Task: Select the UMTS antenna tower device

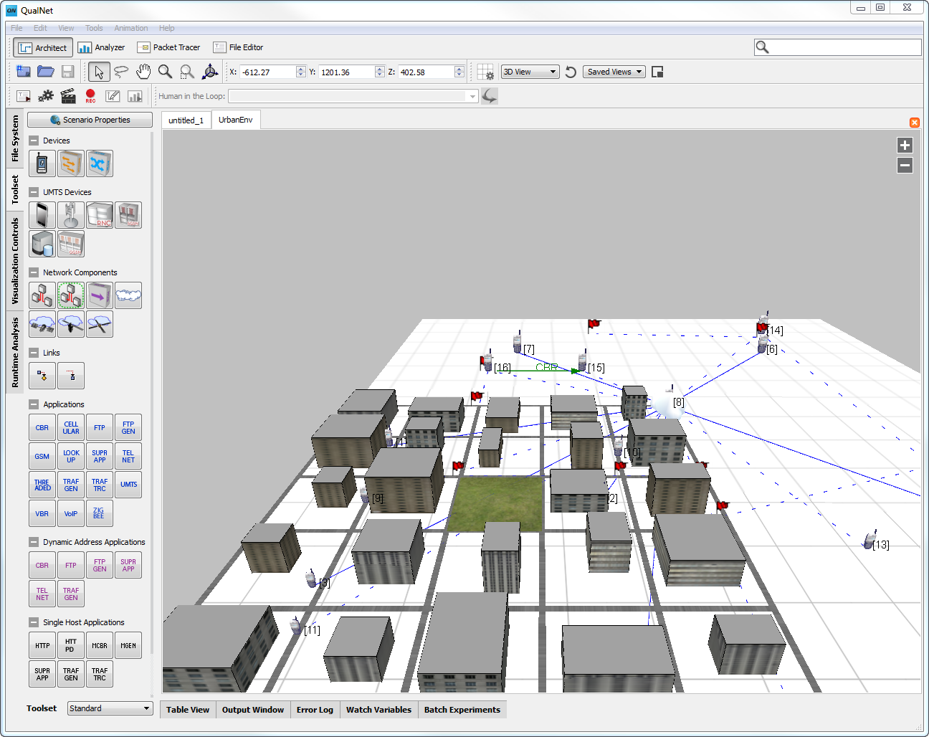Action: 71,215
